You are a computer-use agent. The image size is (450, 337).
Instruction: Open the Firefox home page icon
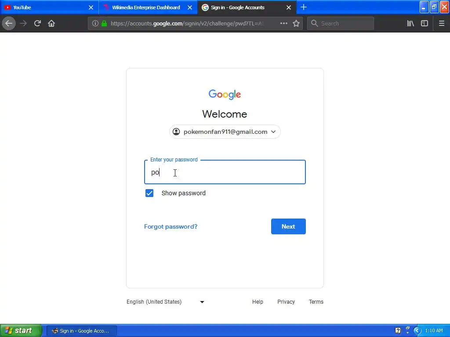(51, 23)
